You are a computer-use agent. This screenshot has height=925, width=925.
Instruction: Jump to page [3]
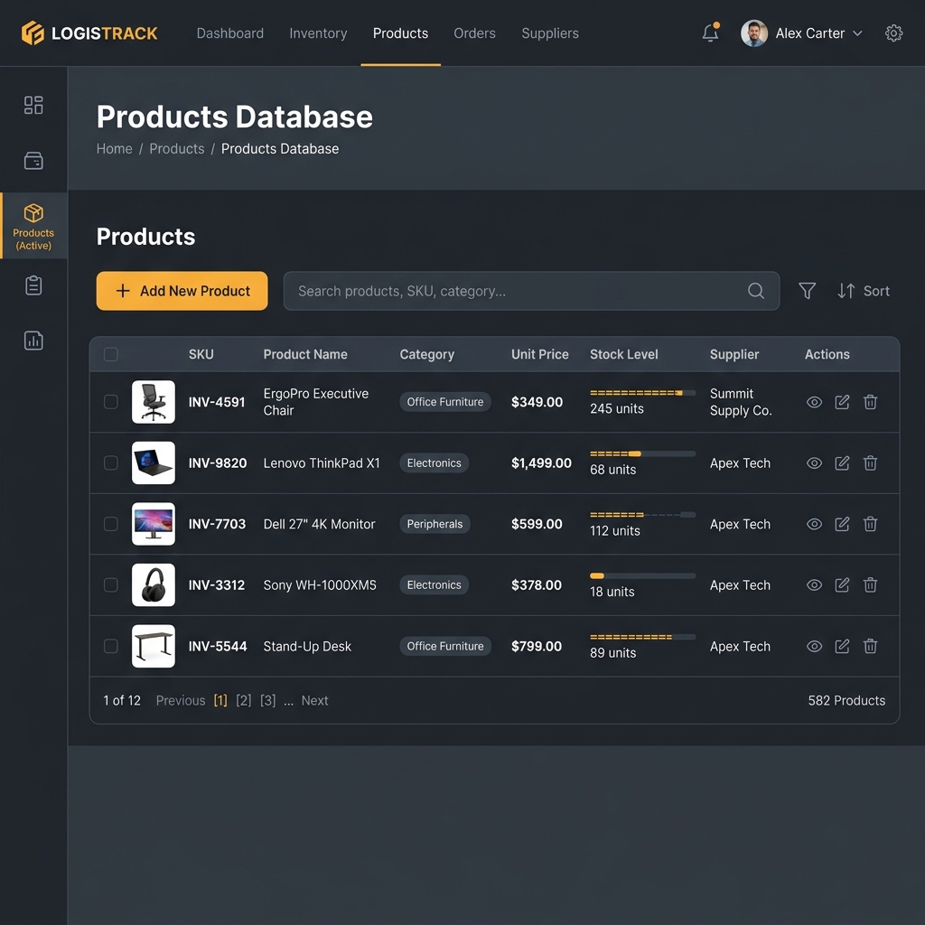pyautogui.click(x=267, y=700)
